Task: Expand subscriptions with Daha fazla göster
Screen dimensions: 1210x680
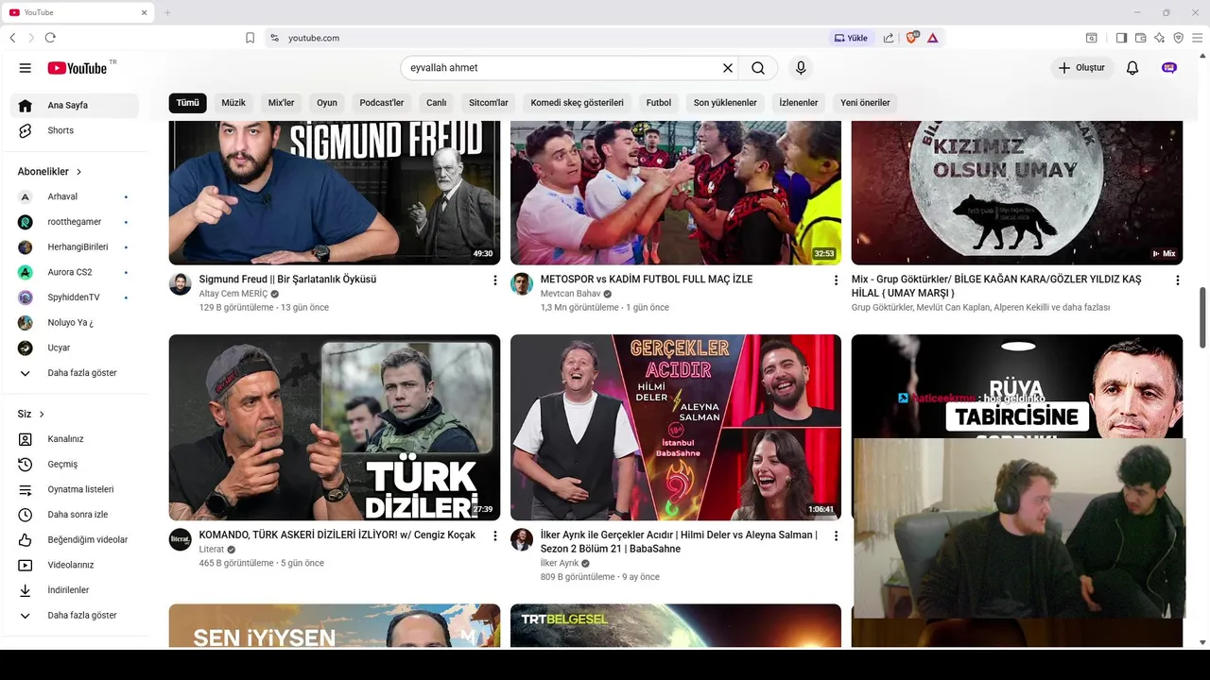Action: click(x=75, y=373)
